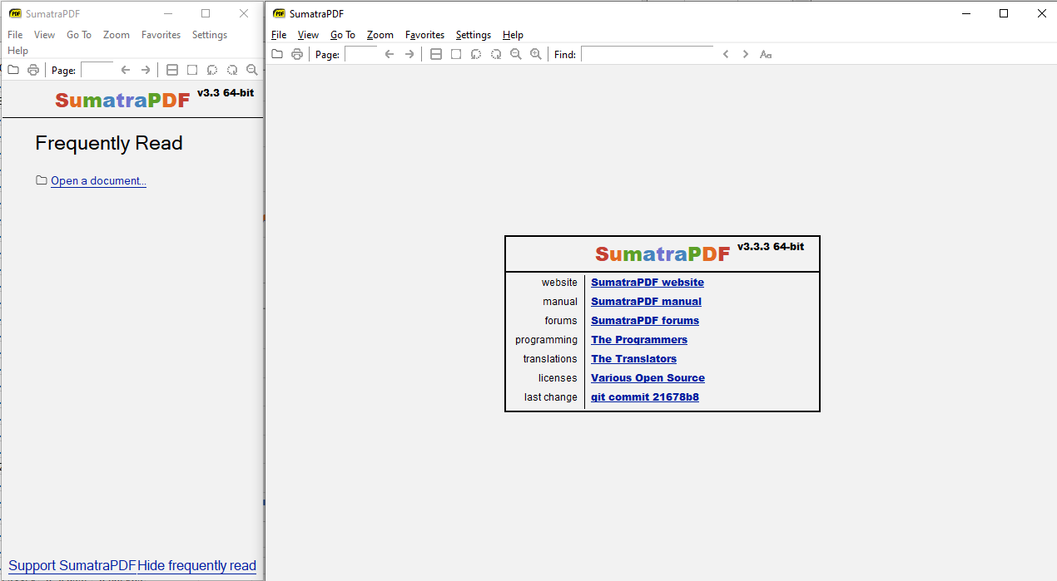Go to the previous page arrow
Image resolution: width=1057 pixels, height=581 pixels.
390,53
